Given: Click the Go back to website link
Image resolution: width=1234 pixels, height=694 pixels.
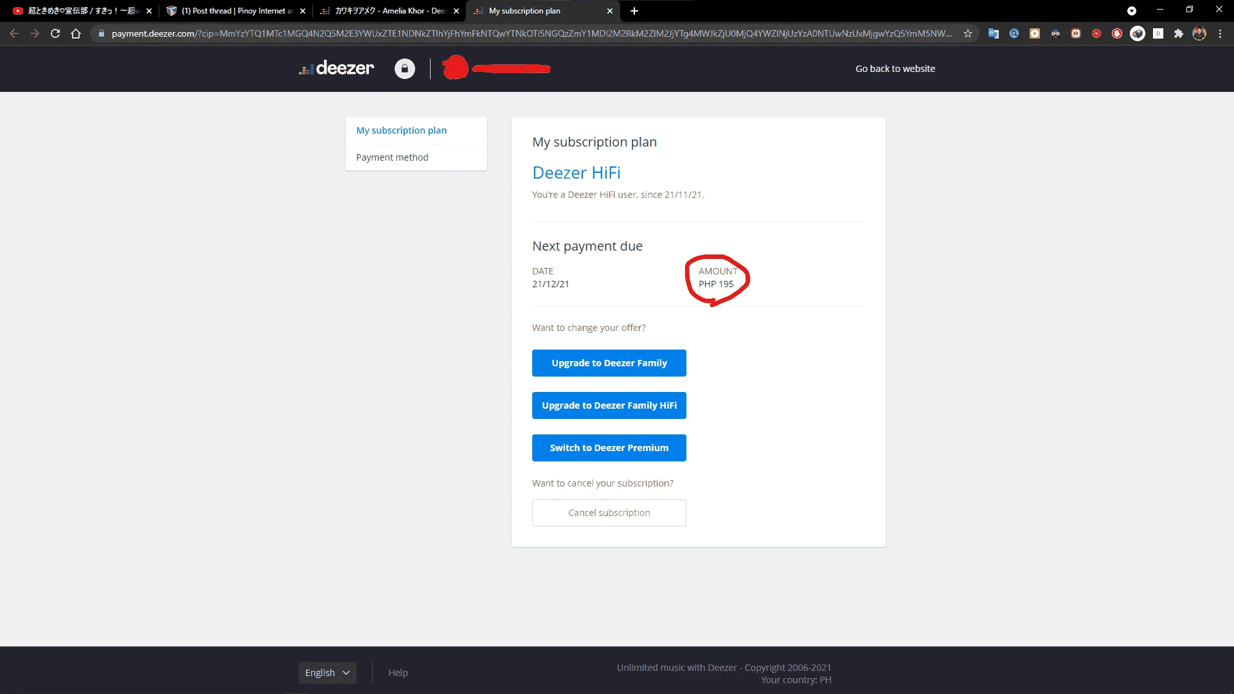Looking at the screenshot, I should pos(895,69).
